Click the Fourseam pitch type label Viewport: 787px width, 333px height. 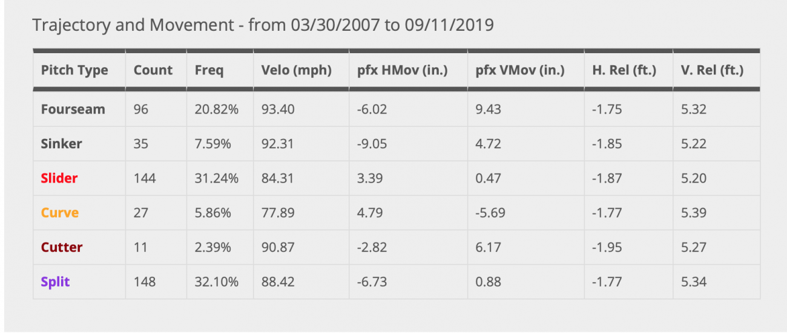pos(73,109)
